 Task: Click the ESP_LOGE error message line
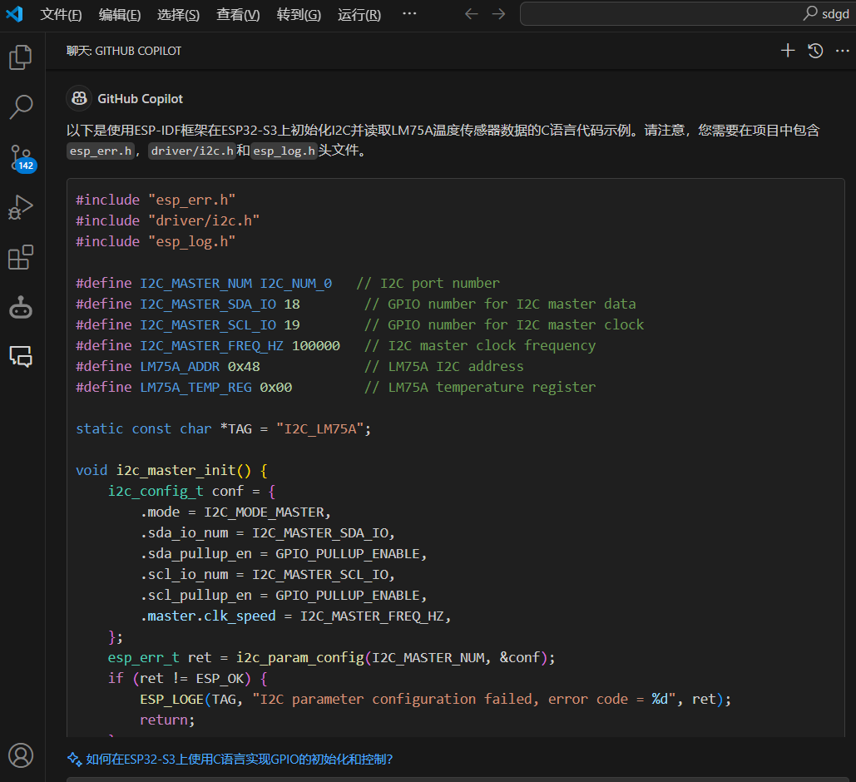tap(435, 699)
